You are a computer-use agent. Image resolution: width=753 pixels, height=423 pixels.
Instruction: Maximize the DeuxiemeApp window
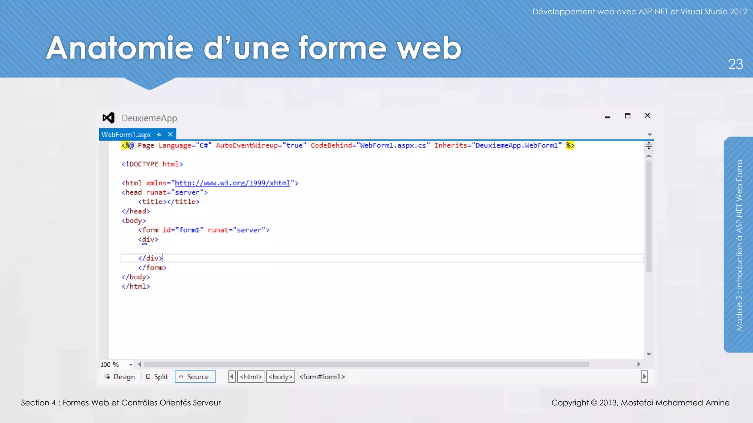click(628, 116)
